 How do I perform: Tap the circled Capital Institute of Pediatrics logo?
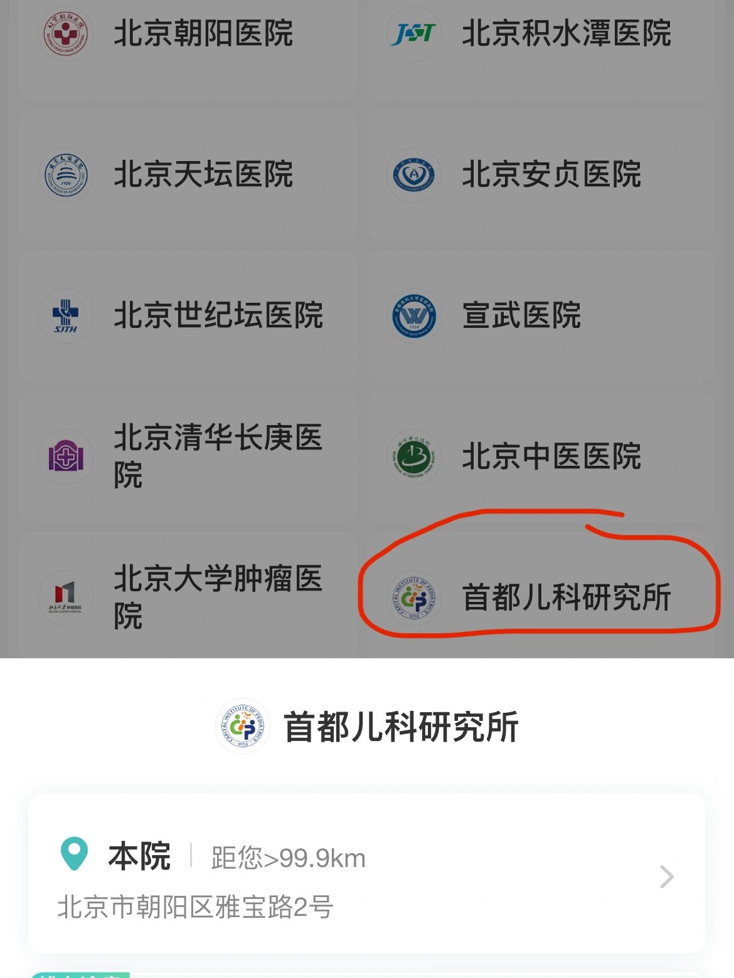coord(414,598)
